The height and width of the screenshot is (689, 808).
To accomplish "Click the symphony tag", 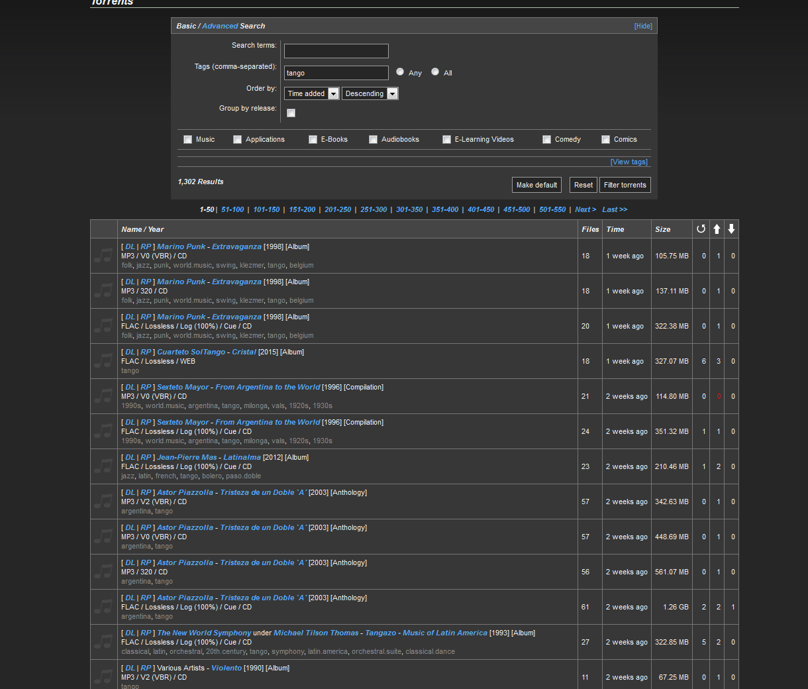I will point(287,651).
